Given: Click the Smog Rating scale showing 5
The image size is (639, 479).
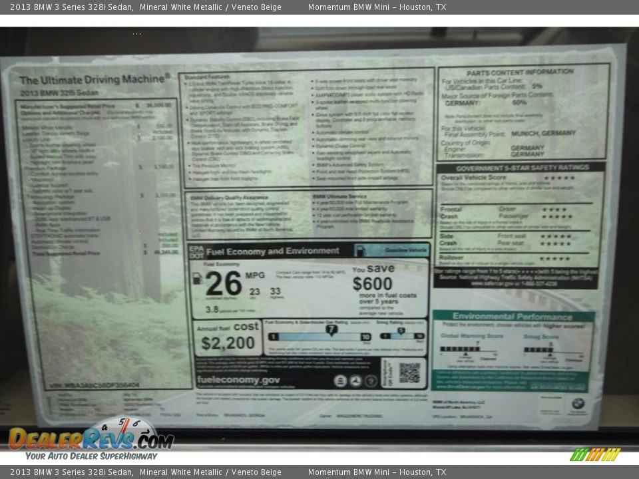Looking at the screenshot, I should coord(402,335).
